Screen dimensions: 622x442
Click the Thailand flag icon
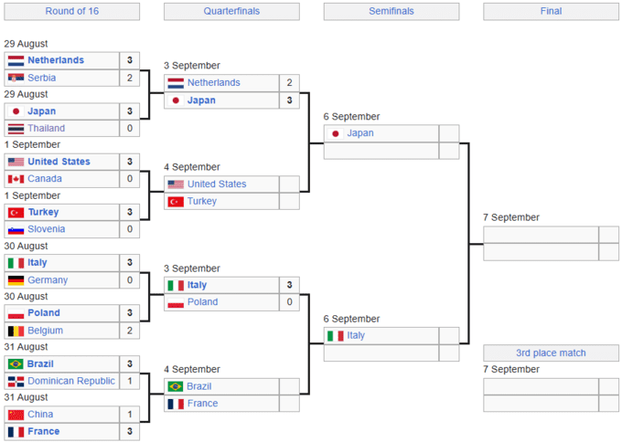tap(16, 129)
